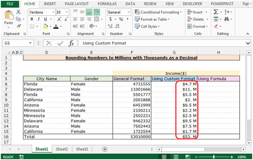253x160 pixels.
Task: Open Find & Select binoculars icon
Action: (227, 19)
